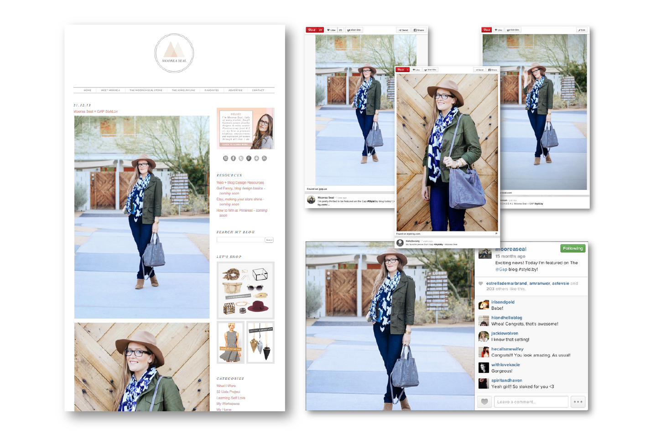Open the striped dress shop thumbnail
Screen dimensions: 651x440
pos(230,343)
